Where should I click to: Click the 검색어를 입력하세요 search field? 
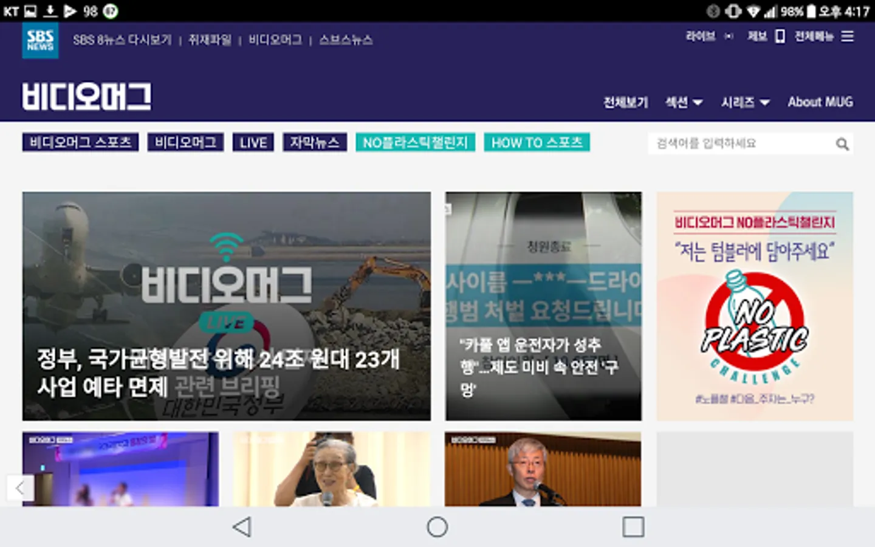pyautogui.click(x=750, y=143)
